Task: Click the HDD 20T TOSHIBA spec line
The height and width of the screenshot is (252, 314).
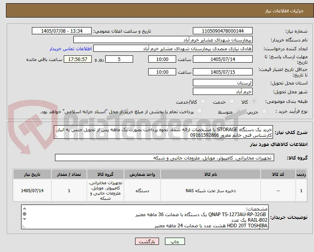Action: (211, 226)
